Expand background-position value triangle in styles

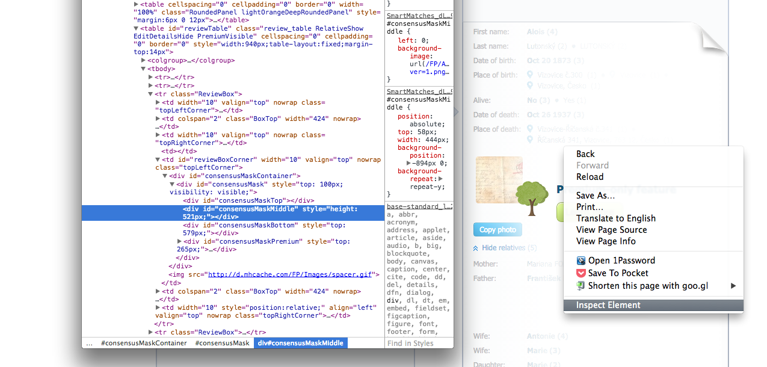click(409, 163)
